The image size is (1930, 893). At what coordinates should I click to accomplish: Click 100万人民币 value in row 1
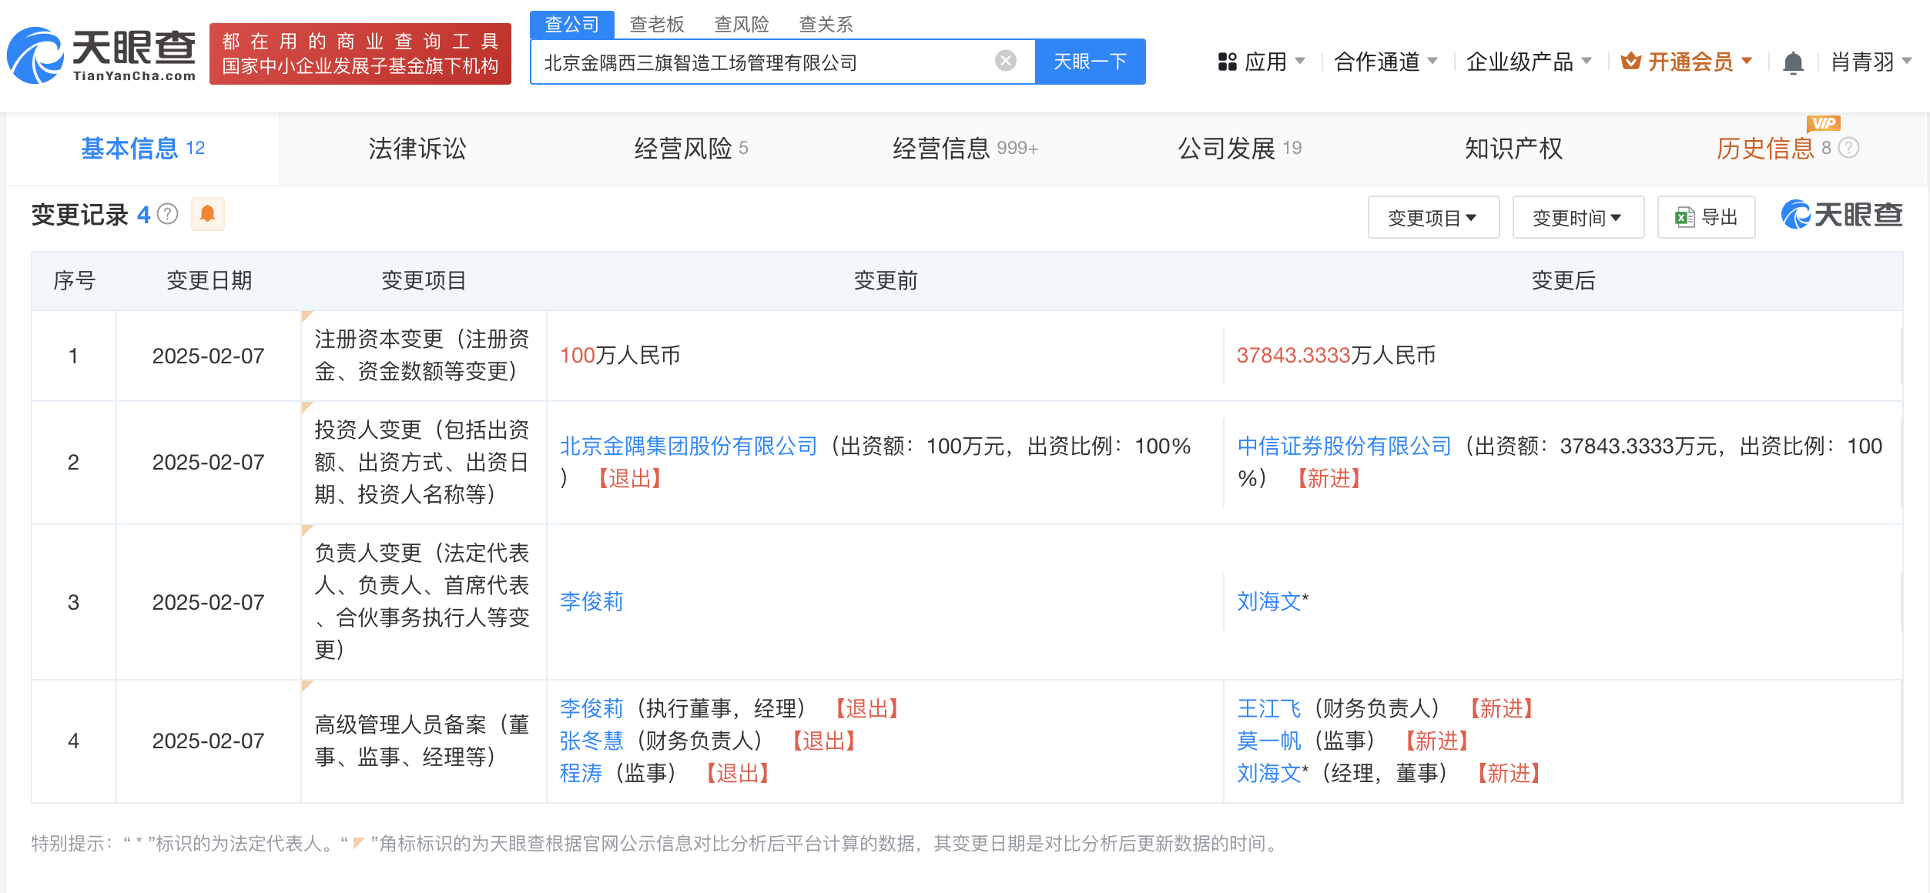click(620, 355)
